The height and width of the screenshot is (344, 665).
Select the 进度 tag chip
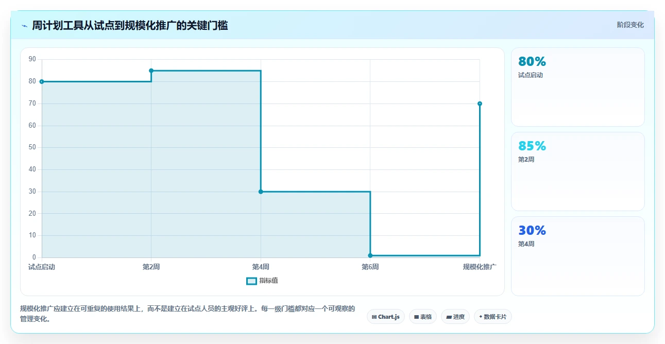coord(455,317)
